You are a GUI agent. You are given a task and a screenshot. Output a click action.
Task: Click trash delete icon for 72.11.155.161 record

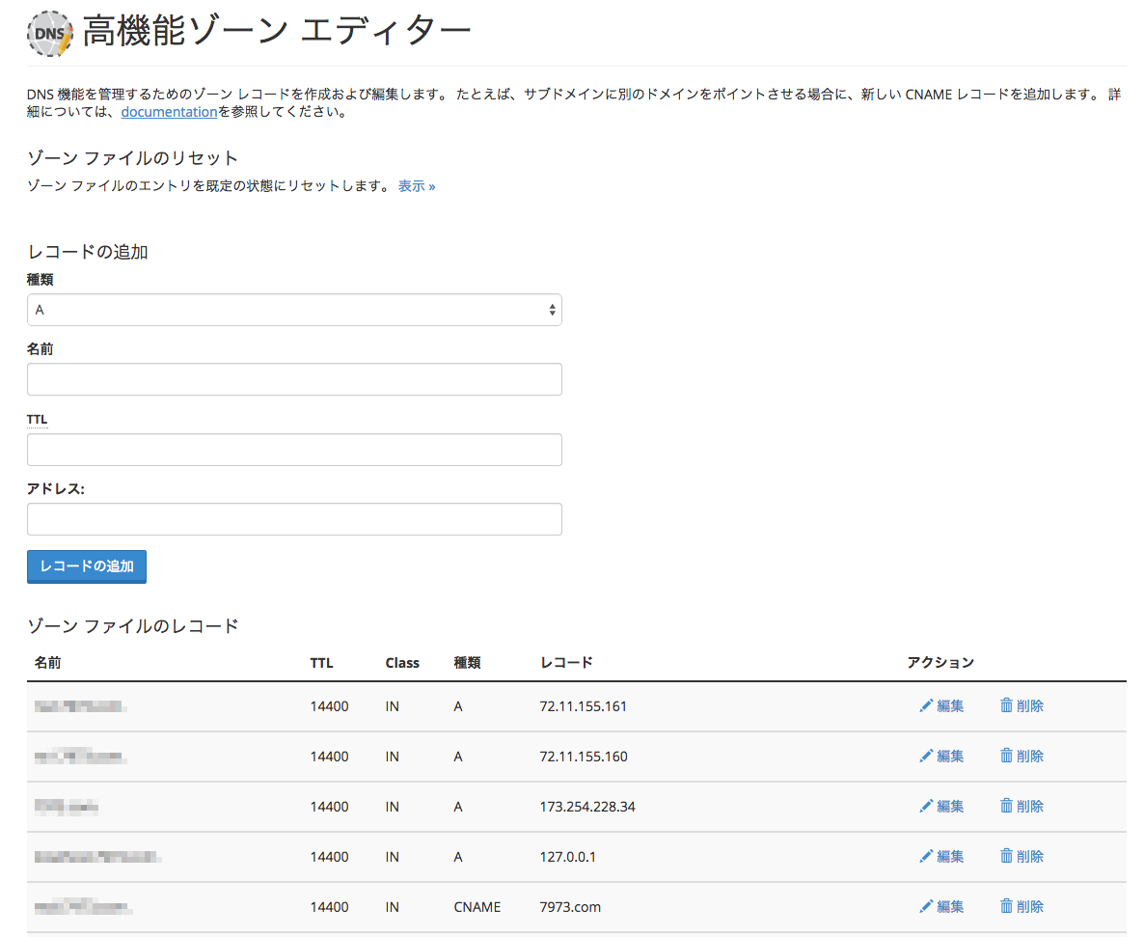pyautogui.click(x=1006, y=706)
